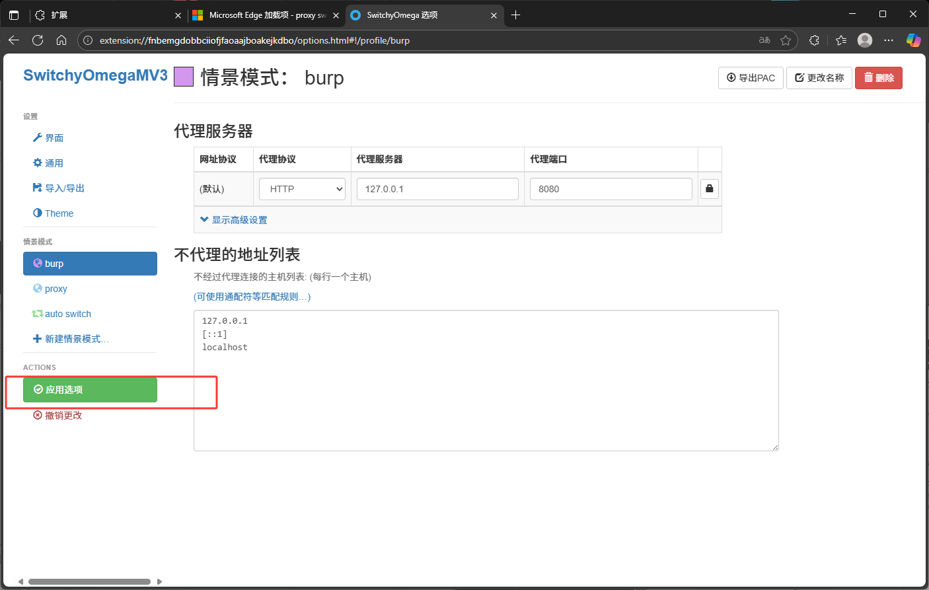Screen dimensions: 929x590
Task: Open the Edge settings and more menu
Action: point(889,40)
